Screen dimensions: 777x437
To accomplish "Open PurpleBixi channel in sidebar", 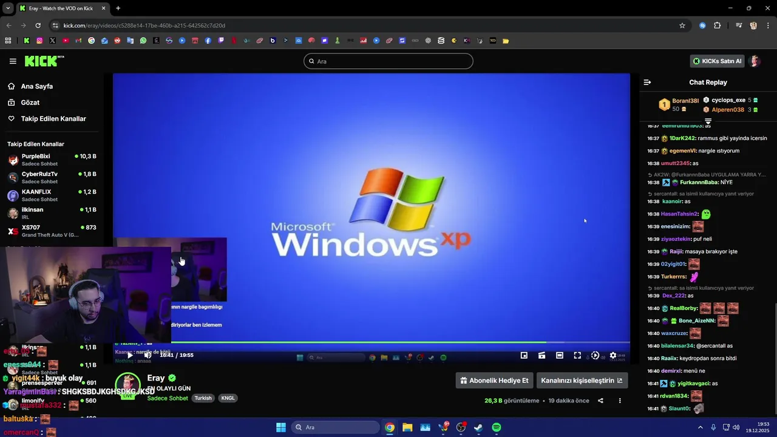I will 52,160.
